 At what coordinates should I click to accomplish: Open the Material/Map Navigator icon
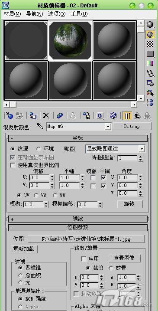click(x=150, y=102)
